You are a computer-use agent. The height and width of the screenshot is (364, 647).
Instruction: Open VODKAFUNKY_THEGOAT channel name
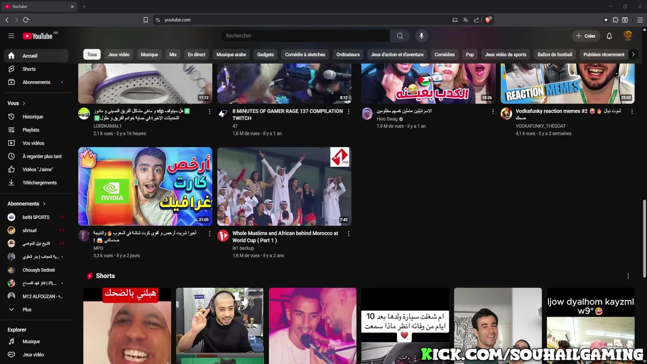[x=540, y=126]
